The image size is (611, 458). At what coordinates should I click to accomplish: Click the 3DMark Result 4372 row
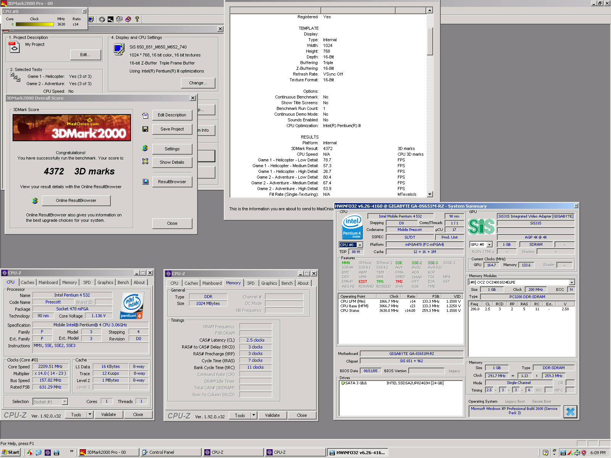328,148
